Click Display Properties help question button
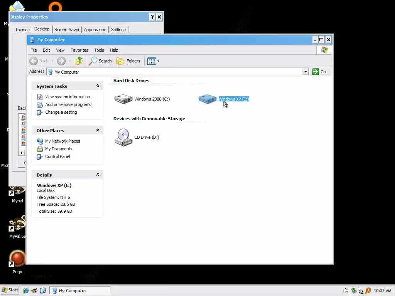The image size is (395, 296). pos(152,17)
